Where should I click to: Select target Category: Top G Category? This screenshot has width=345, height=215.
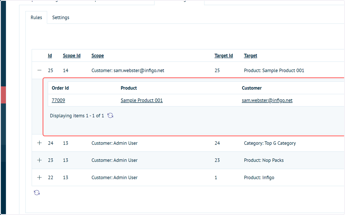270,143
